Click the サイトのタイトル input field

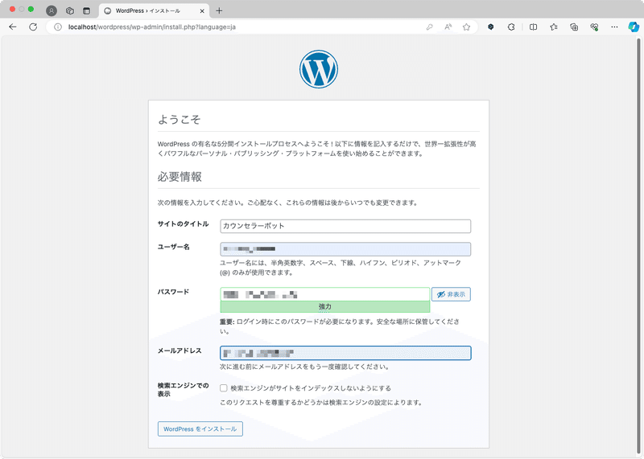pyautogui.click(x=345, y=226)
